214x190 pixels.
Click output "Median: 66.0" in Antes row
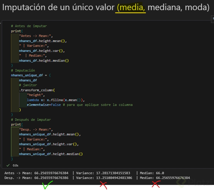[x=152, y=173]
